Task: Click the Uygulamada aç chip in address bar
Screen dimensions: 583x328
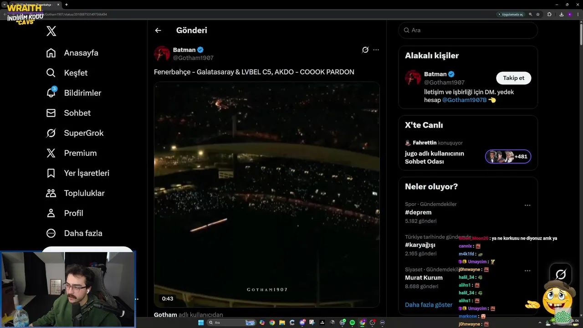Action: pyautogui.click(x=511, y=14)
